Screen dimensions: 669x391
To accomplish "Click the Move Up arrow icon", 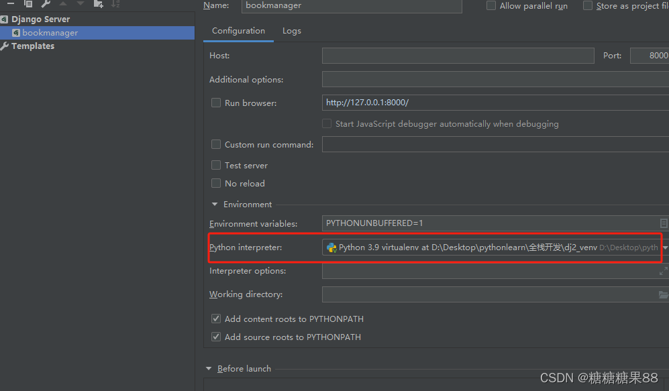I will 63,3.
